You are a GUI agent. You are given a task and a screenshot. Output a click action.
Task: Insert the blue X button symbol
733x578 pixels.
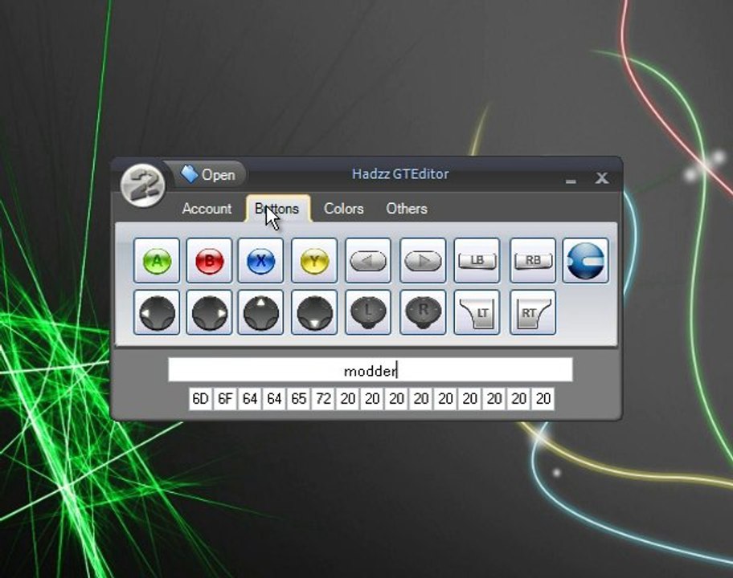[261, 261]
